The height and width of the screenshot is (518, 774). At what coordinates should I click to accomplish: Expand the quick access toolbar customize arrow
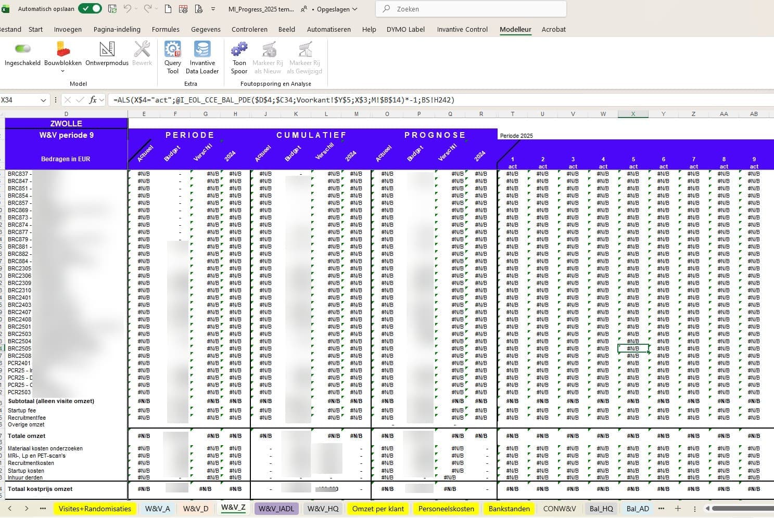[x=213, y=9]
